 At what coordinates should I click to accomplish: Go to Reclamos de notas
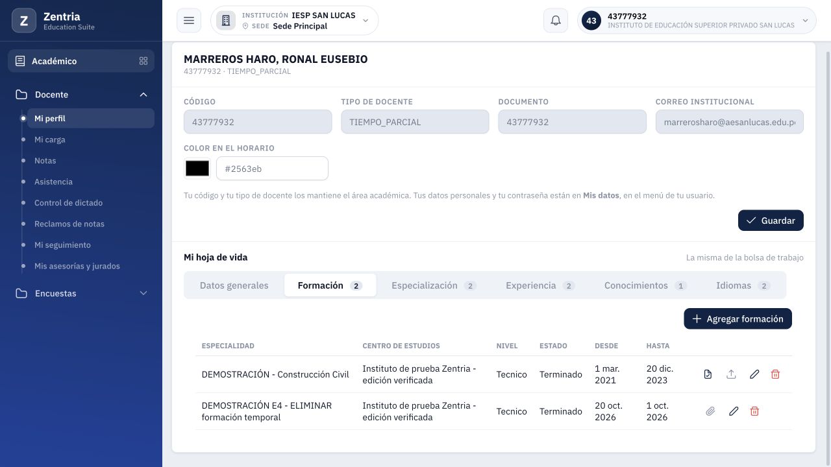(90, 224)
